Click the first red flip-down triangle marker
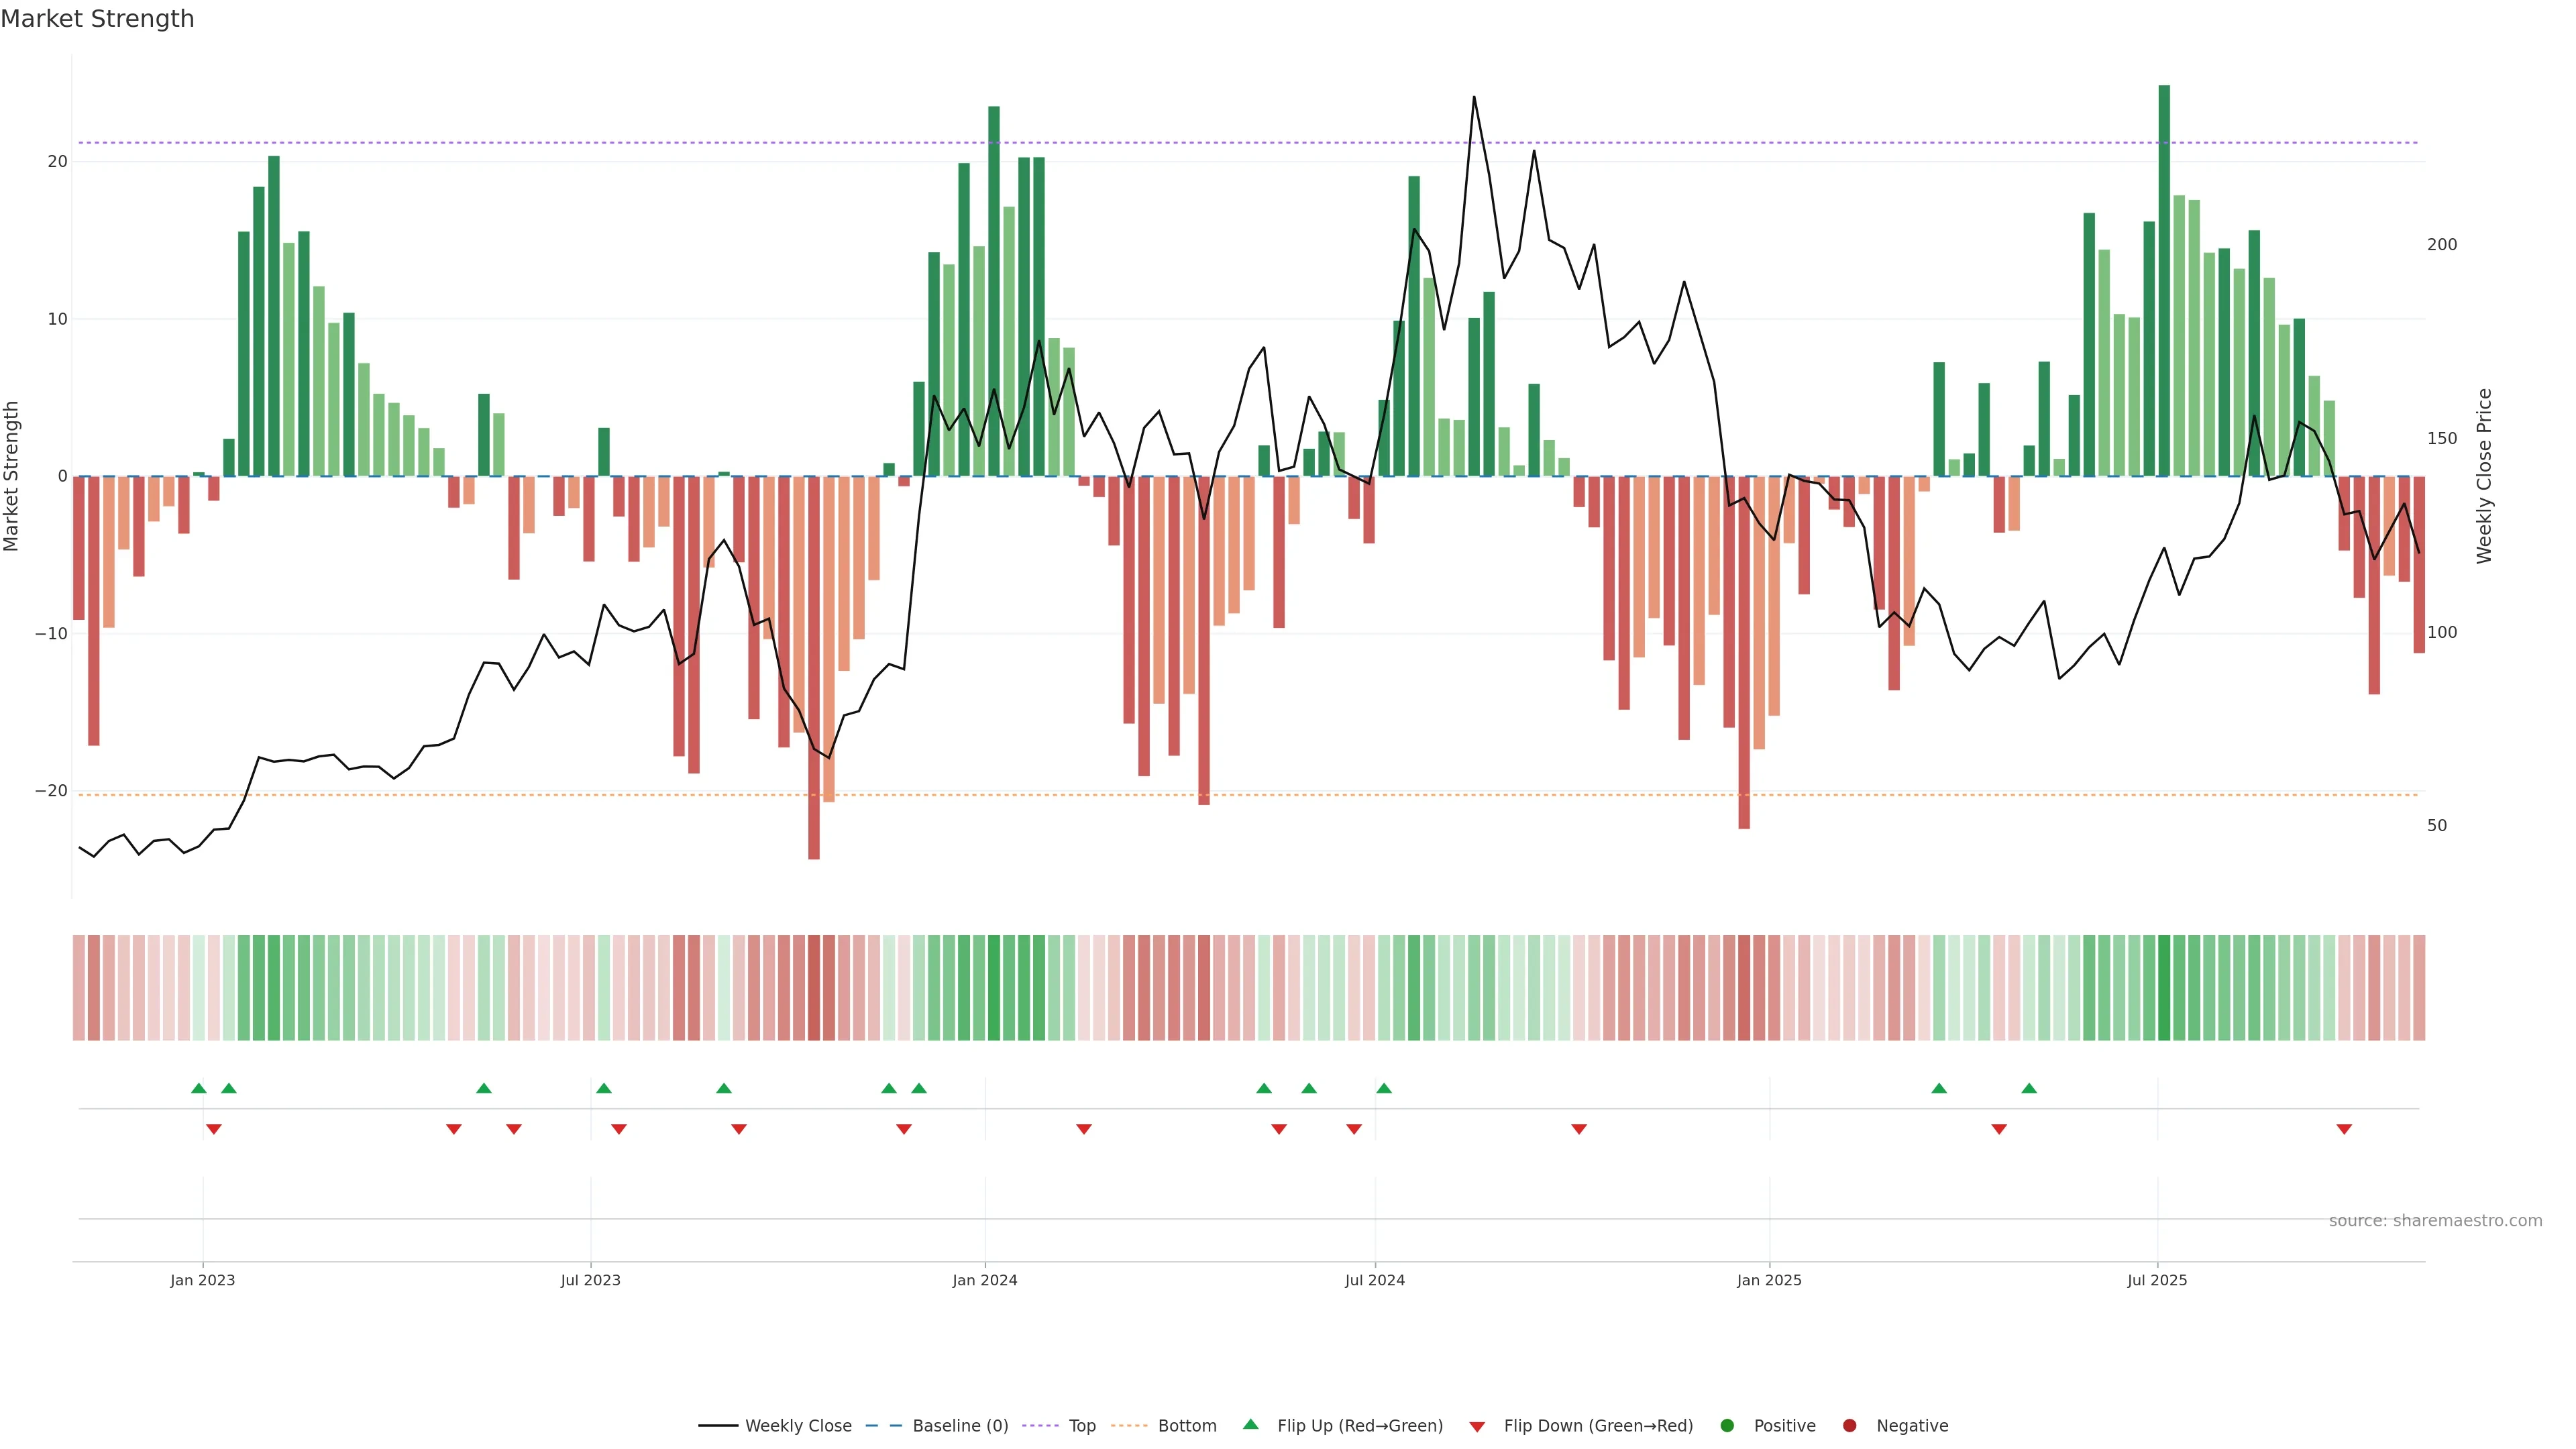 point(213,1129)
